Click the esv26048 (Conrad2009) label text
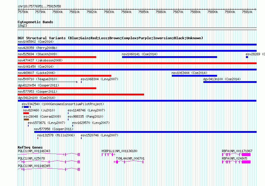The image size is (265, 186). tap(42, 116)
